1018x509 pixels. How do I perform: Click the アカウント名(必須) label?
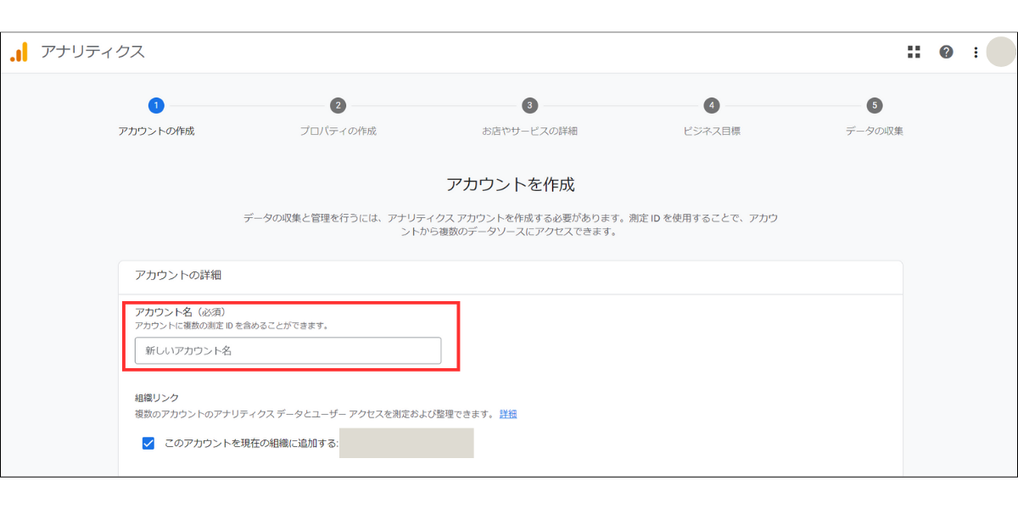point(181,311)
